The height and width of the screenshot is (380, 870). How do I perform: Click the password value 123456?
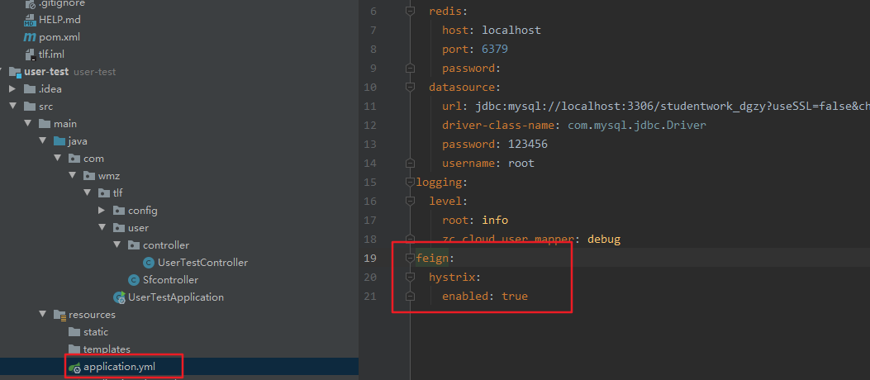coord(528,145)
